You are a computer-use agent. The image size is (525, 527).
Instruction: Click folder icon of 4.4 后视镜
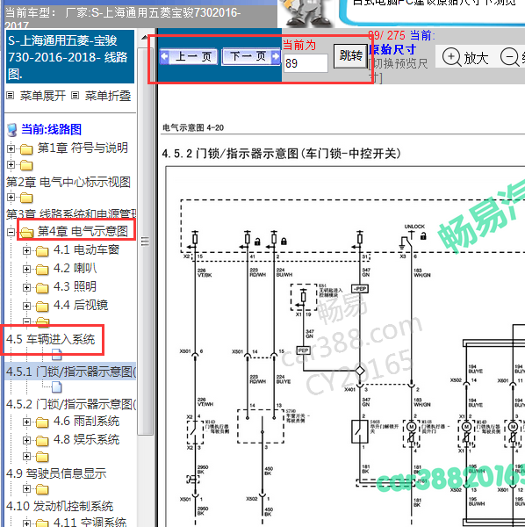(42, 307)
